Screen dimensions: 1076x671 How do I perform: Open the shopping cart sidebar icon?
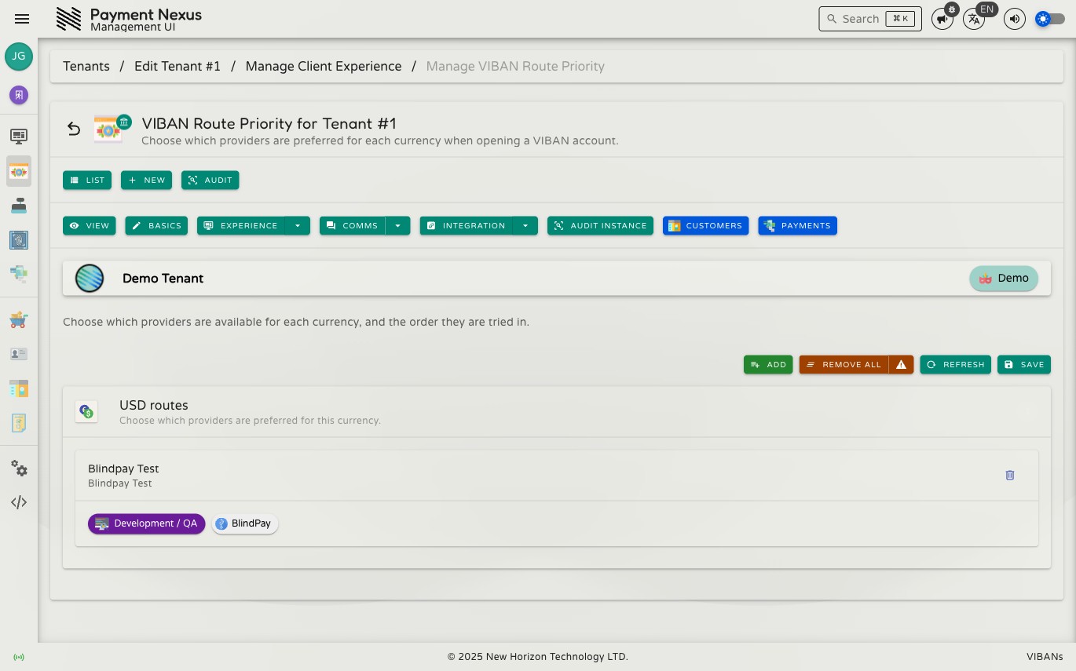click(19, 319)
